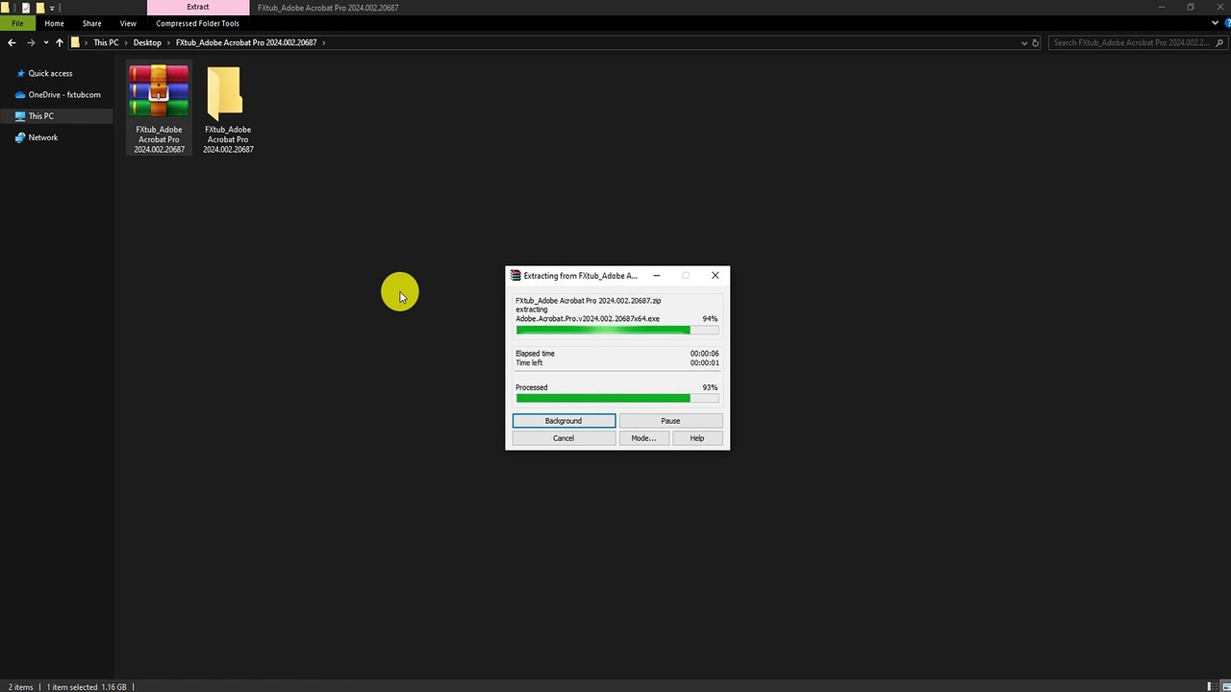
Task: Minimize the Extracting dialog
Action: coord(656,276)
